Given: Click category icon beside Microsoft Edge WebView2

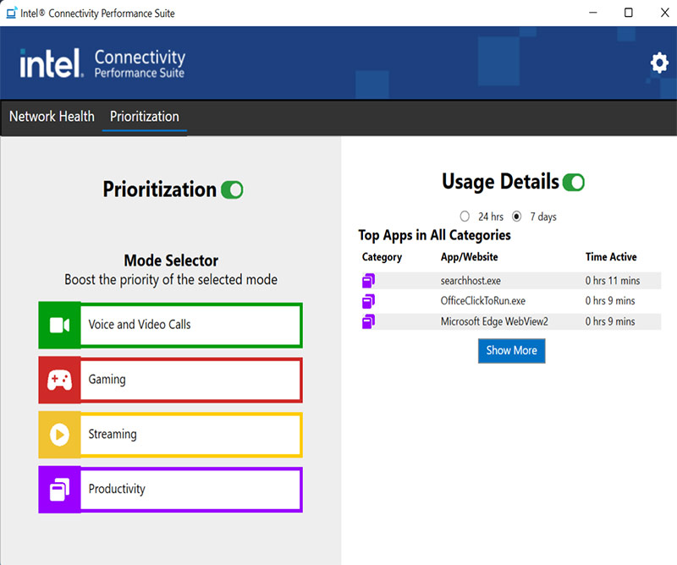Looking at the screenshot, I should (x=368, y=321).
